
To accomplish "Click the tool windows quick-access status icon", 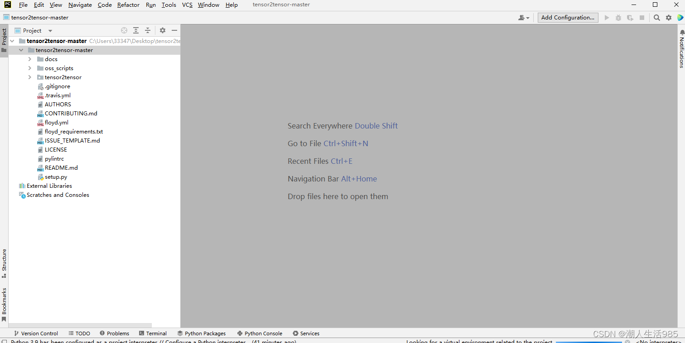I will [4, 341].
